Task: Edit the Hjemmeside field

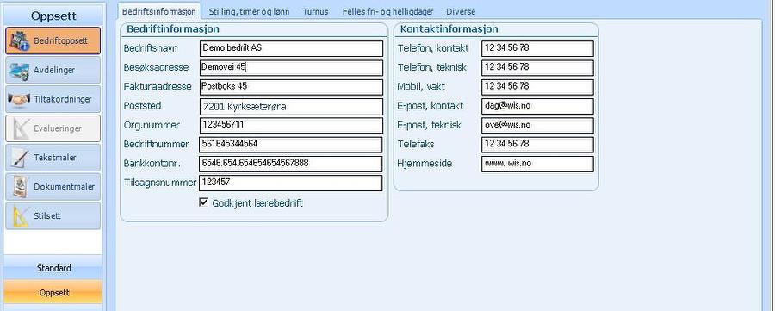Action: [x=537, y=164]
